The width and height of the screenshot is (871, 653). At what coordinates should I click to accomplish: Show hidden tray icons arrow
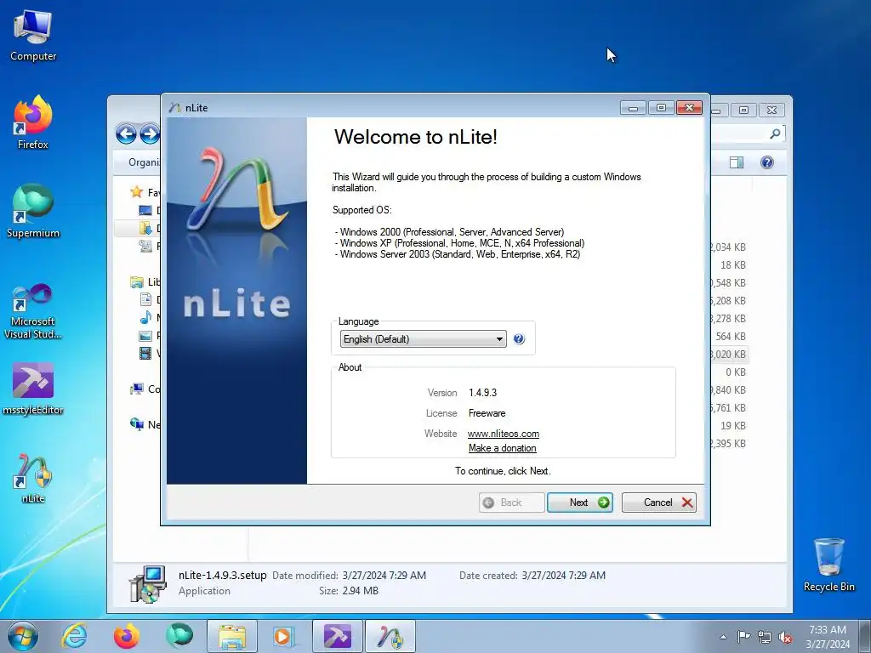[x=723, y=637]
